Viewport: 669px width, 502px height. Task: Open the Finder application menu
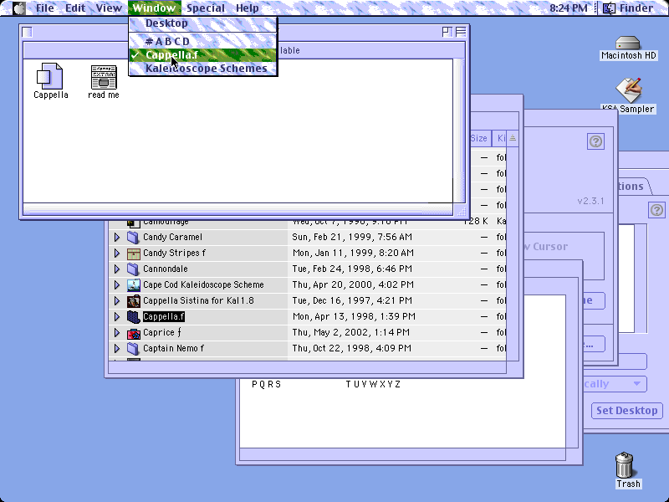(x=628, y=8)
